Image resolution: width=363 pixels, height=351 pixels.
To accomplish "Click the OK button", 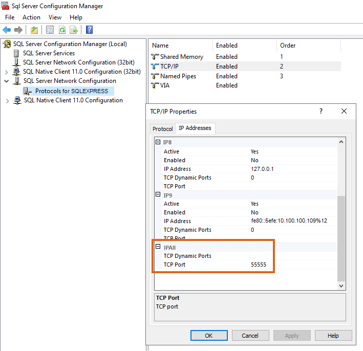I will click(209, 336).
